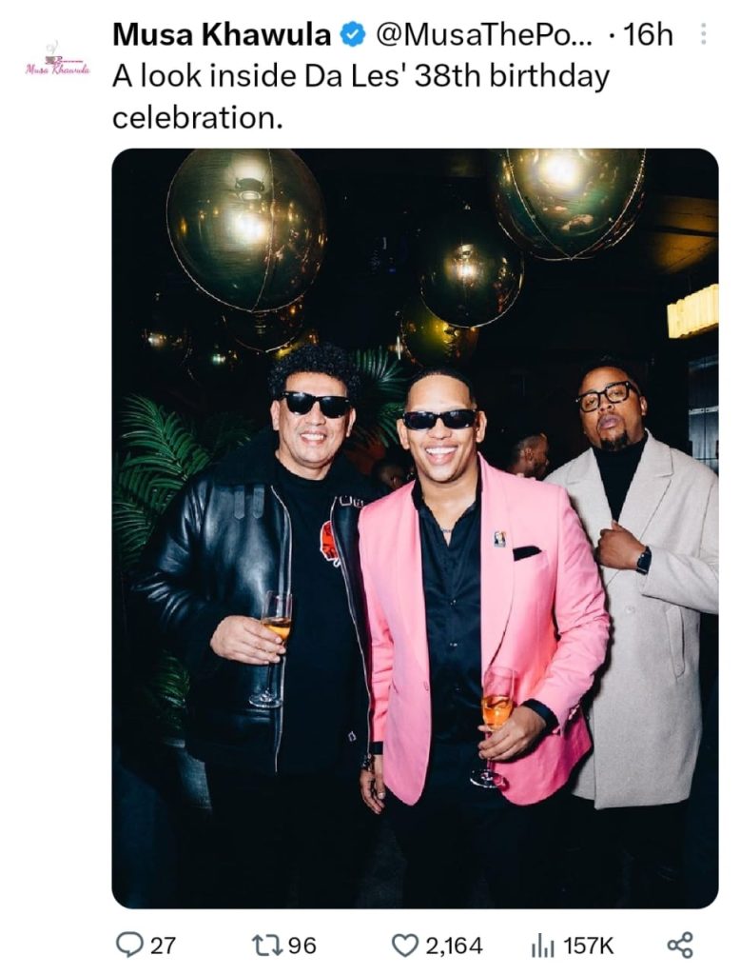Click the 16h timestamp

648,36
